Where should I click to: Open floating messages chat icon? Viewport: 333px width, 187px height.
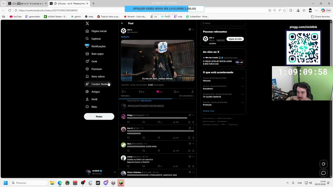point(323,173)
